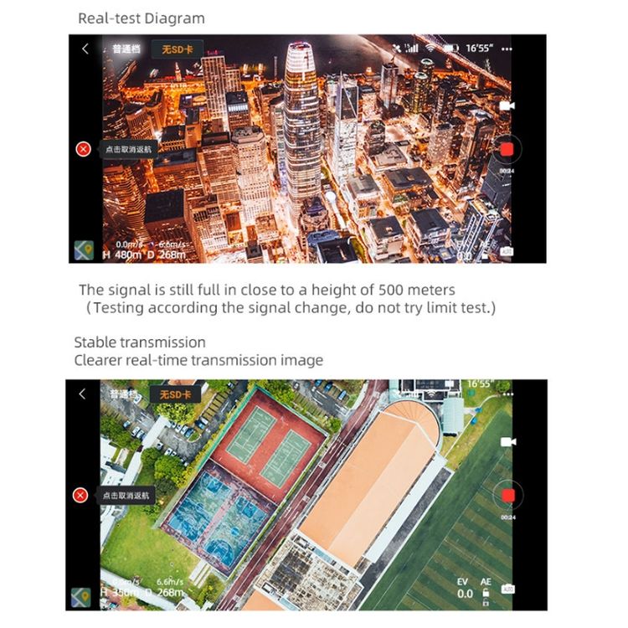Open three-dots more menu in night city view

tap(507, 49)
